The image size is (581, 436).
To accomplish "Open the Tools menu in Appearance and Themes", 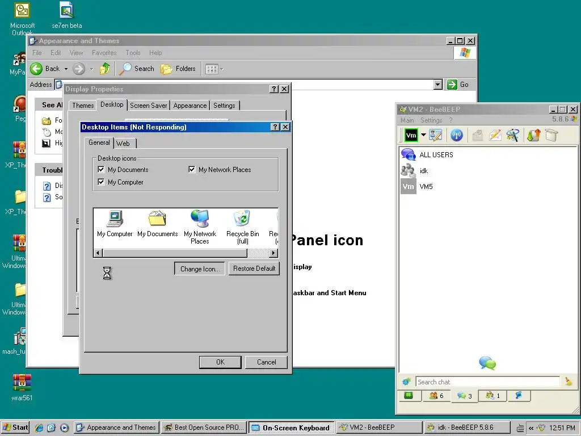I will coord(133,53).
